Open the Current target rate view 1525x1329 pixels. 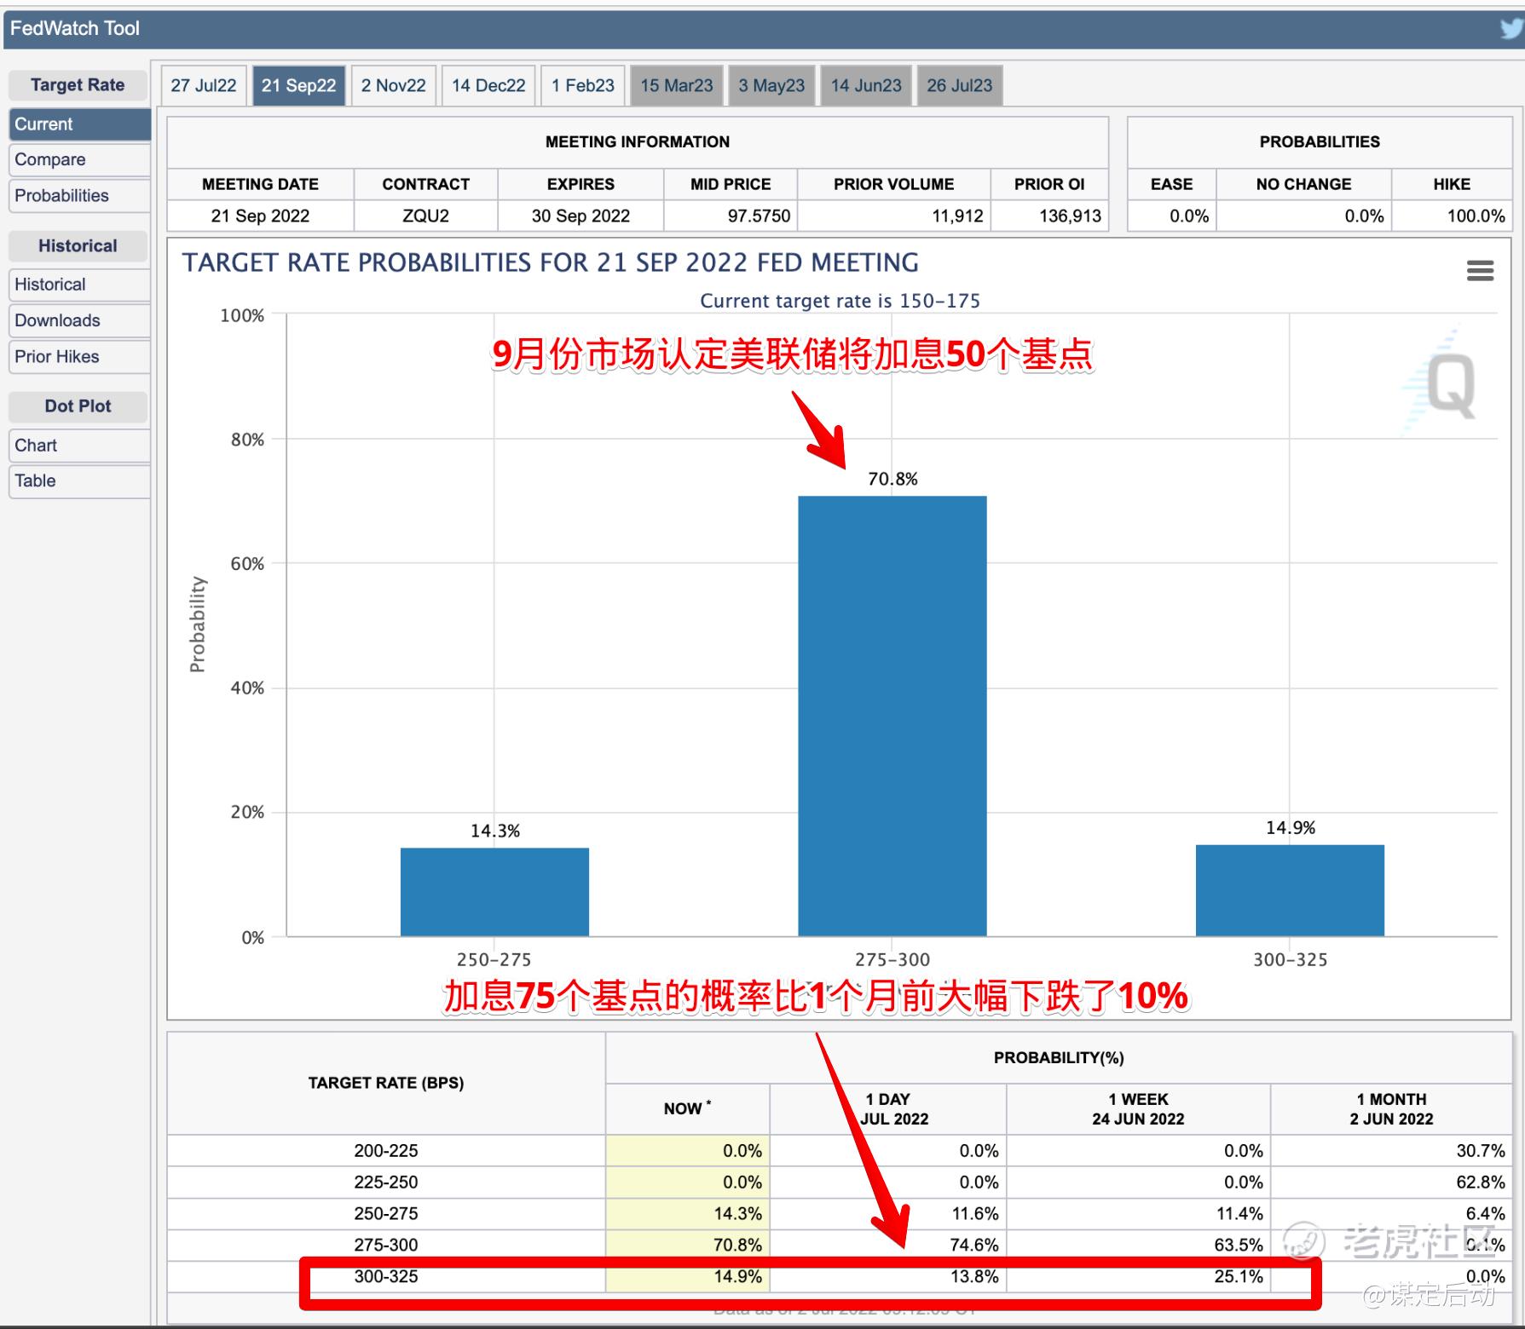tap(79, 124)
